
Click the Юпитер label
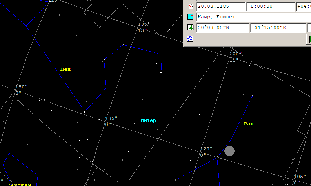point(146,120)
